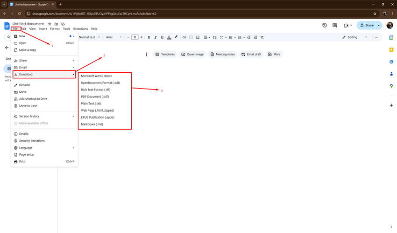The image size is (397, 233).
Task: Click the Cover image chip
Action: point(192,55)
